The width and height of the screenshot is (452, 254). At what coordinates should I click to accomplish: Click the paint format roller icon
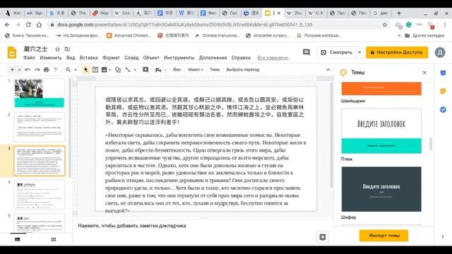[x=56, y=70]
